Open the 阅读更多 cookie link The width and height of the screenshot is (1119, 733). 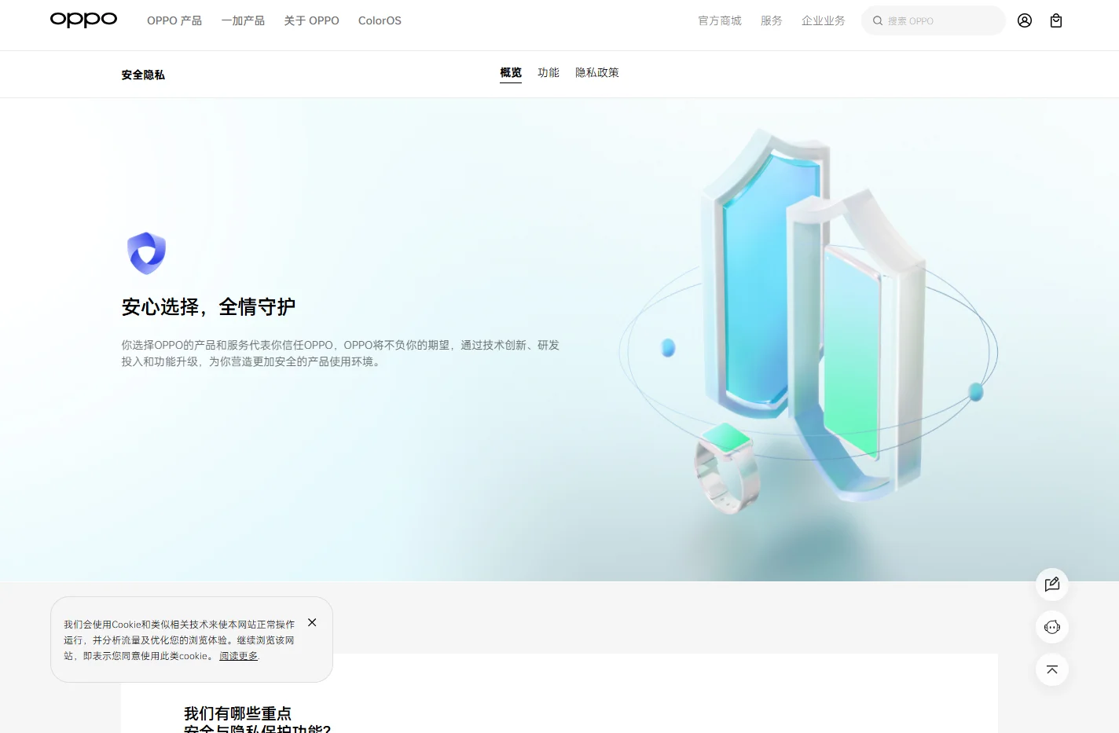click(239, 656)
